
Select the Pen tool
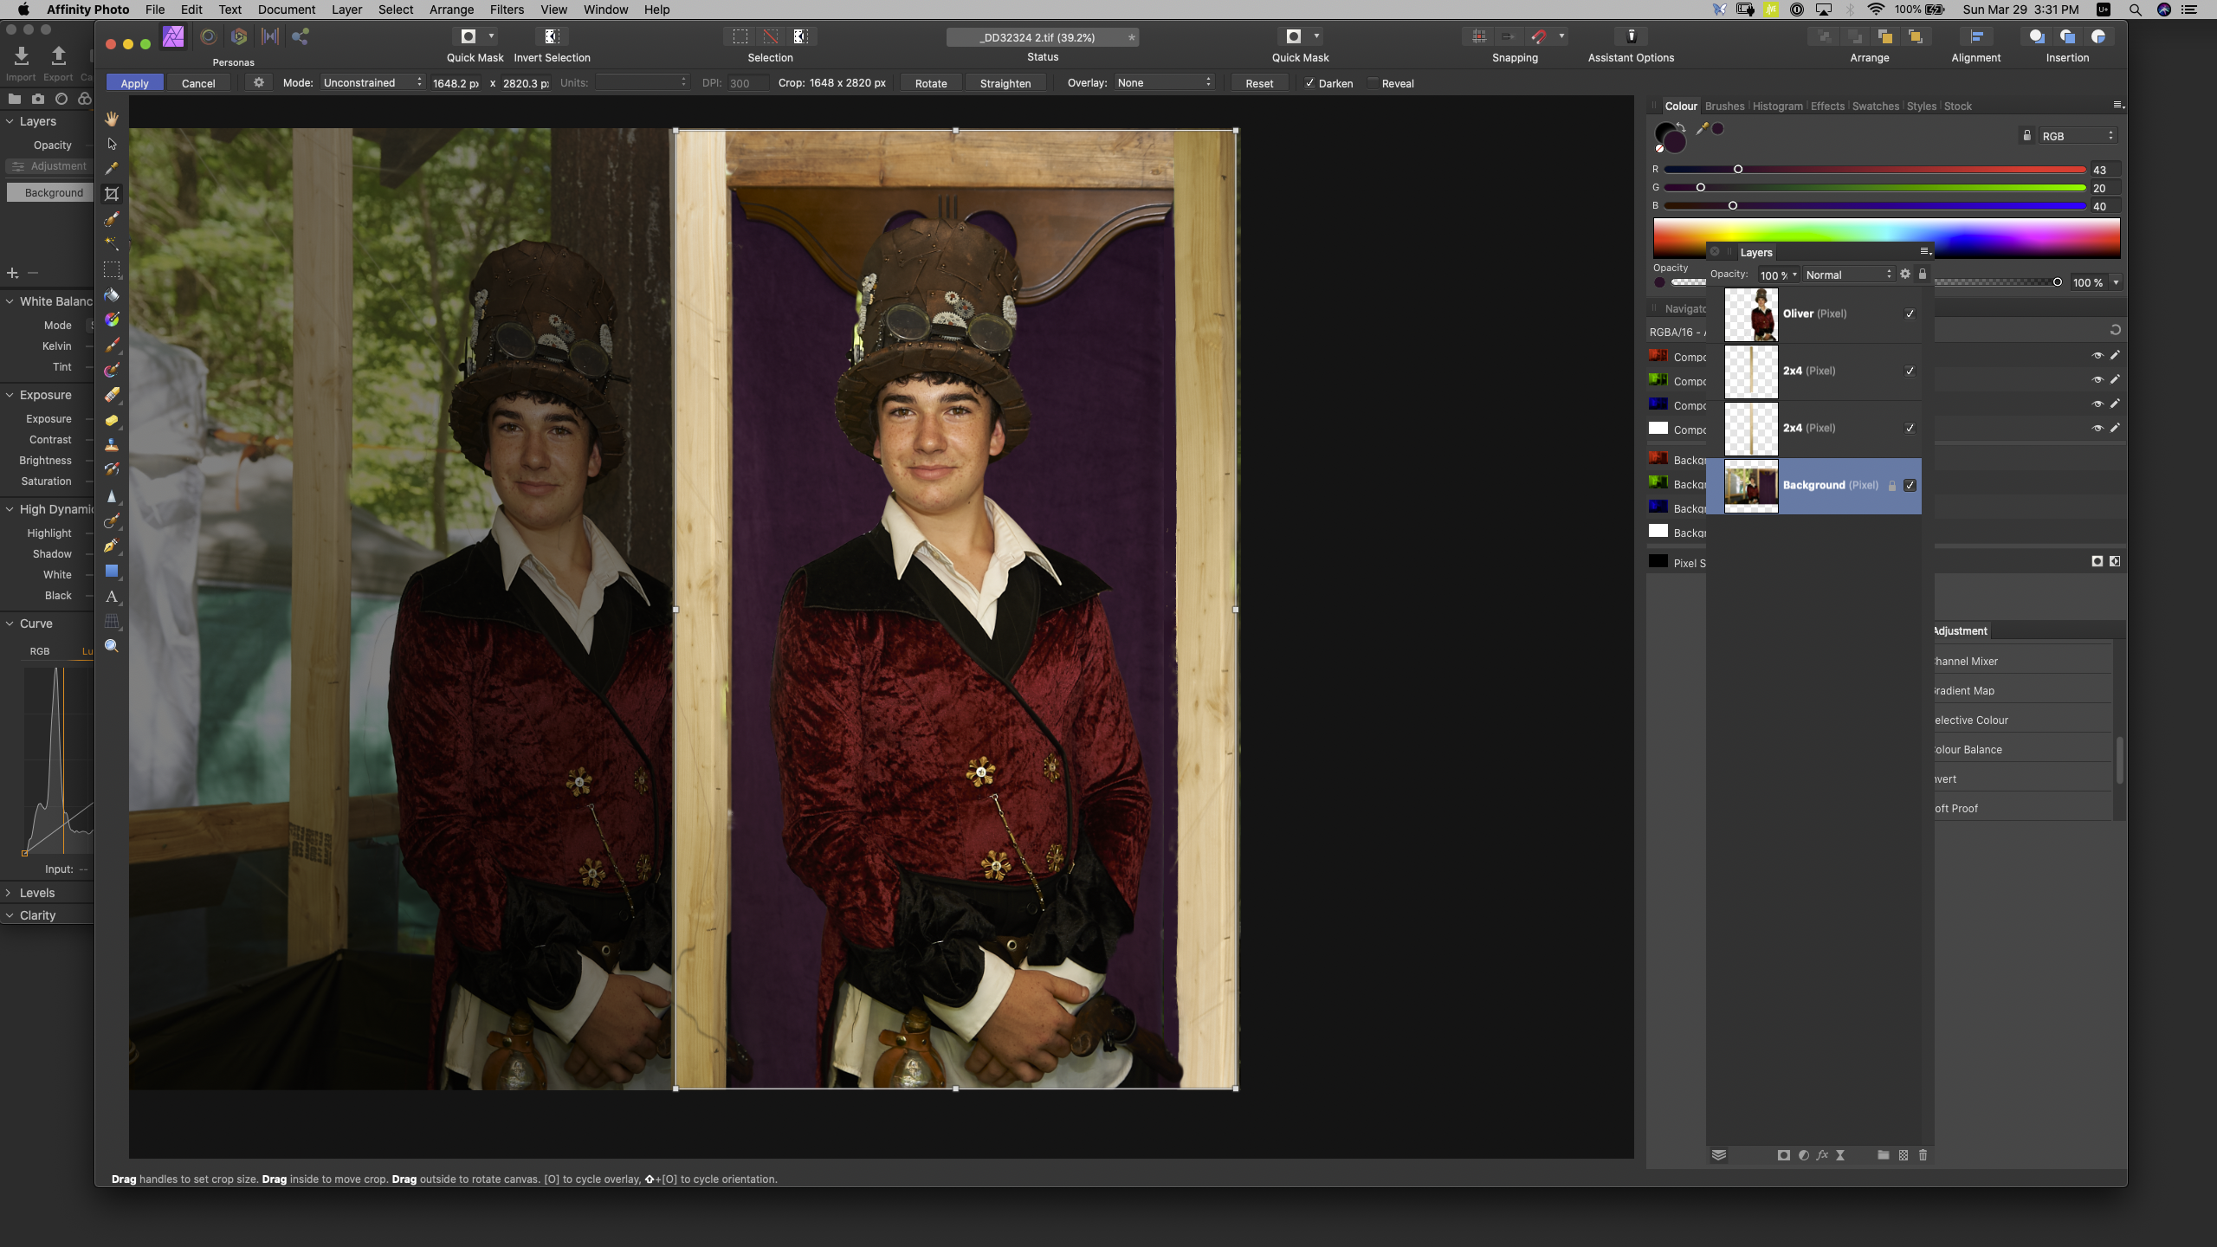pos(112,546)
